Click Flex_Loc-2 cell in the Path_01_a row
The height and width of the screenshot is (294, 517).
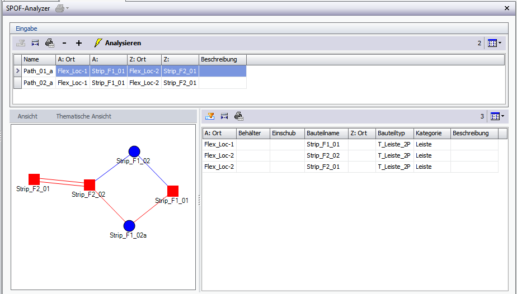click(144, 71)
